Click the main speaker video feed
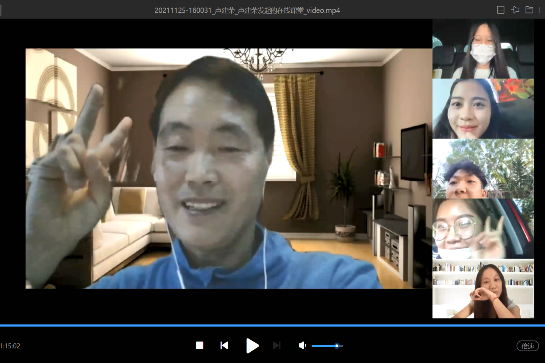Image resolution: width=545 pixels, height=363 pixels. [x=229, y=169]
